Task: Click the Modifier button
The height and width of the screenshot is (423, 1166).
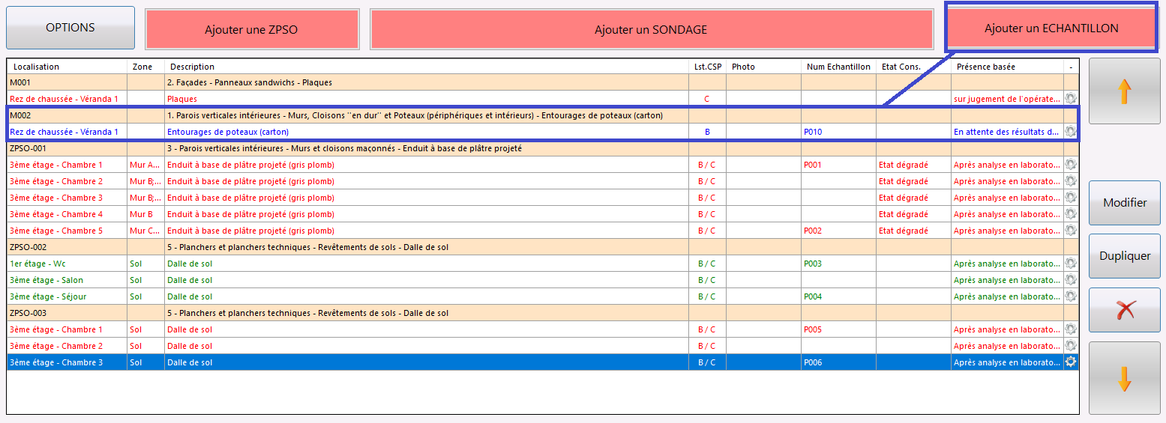Action: [1124, 203]
